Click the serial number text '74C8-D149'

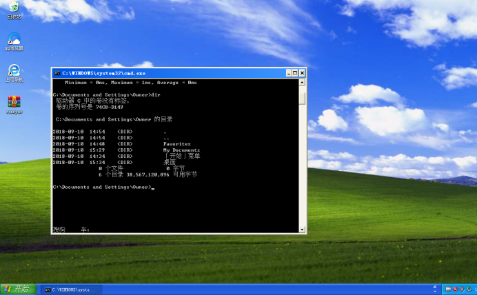pos(109,107)
